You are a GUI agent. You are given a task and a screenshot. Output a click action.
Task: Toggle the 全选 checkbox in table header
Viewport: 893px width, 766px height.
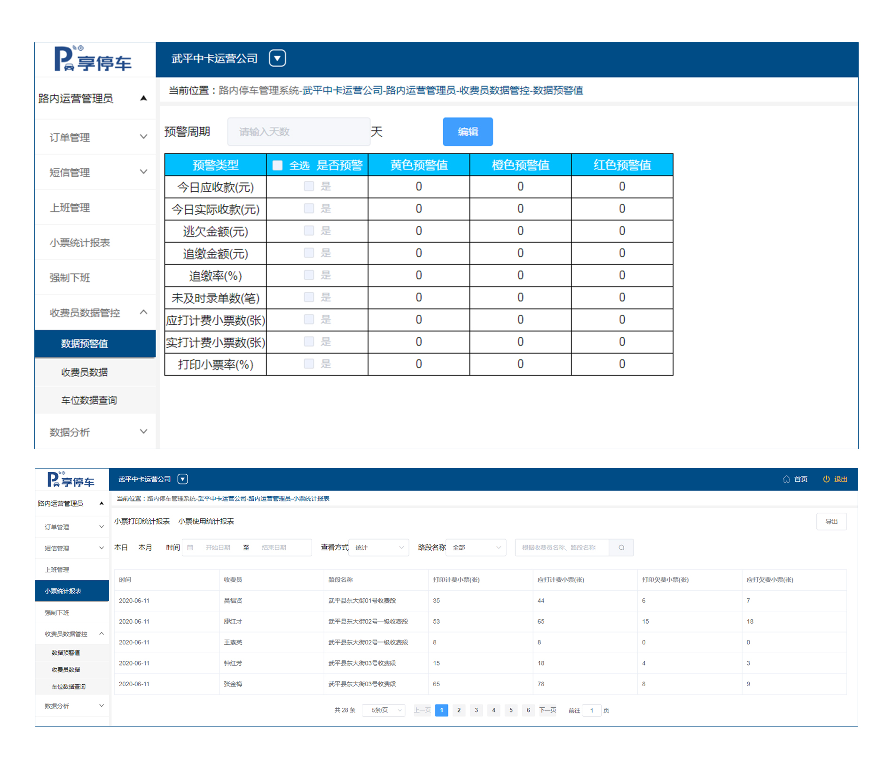pyautogui.click(x=278, y=165)
